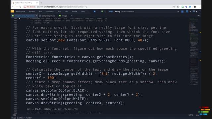The width and height of the screenshot is (212, 119).
Task: Click the canvas.setColor(Color.BLACK) line
Action: pos(57,90)
